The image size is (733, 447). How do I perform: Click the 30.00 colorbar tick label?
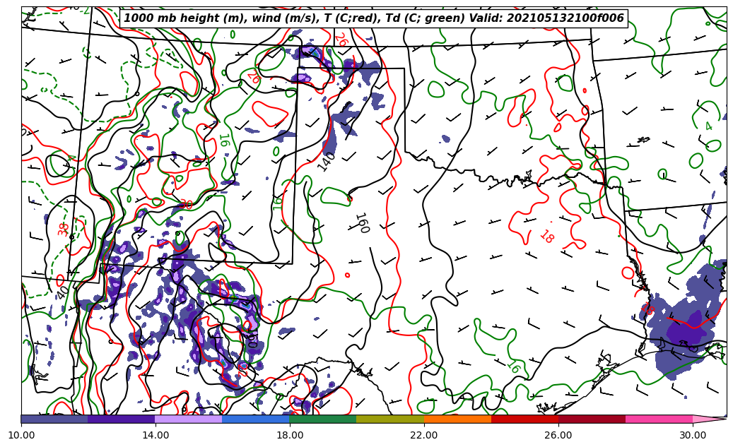tap(693, 435)
